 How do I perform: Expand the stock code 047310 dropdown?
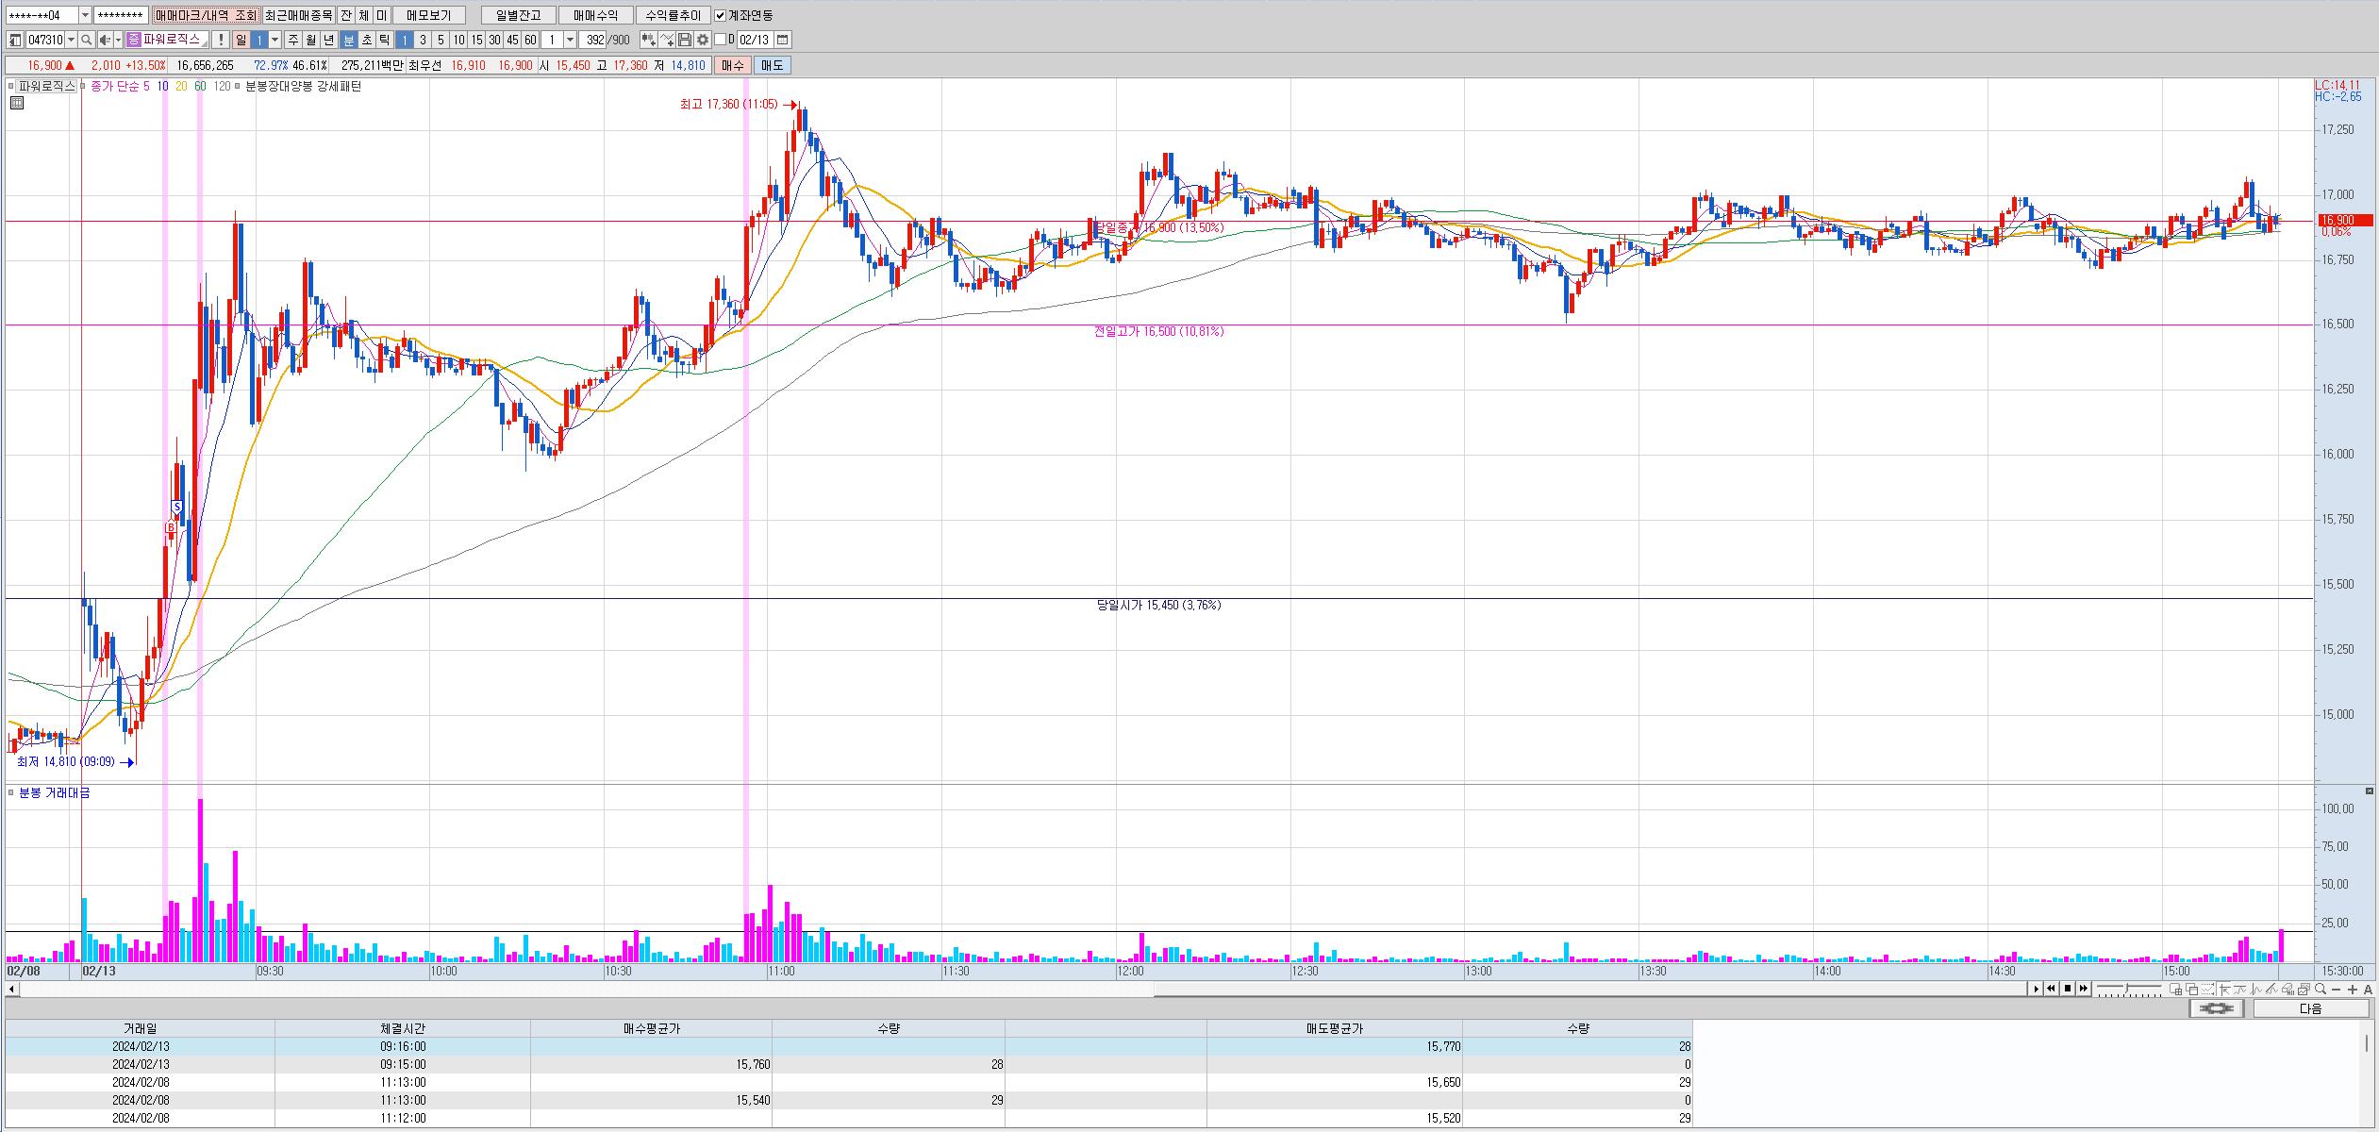(x=72, y=40)
